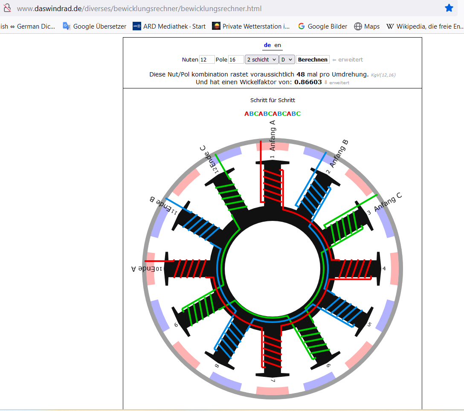Expand 'erweitert' beside the Wickelfaktor value
464x411 pixels.
(337, 82)
